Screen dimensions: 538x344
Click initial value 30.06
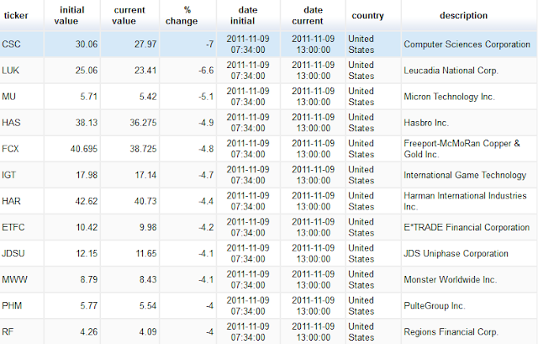point(87,45)
